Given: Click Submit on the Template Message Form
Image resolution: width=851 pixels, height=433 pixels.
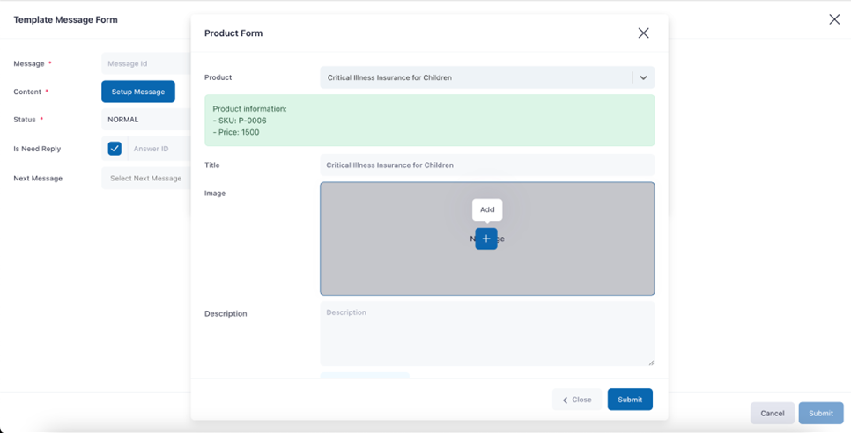Looking at the screenshot, I should click(821, 413).
